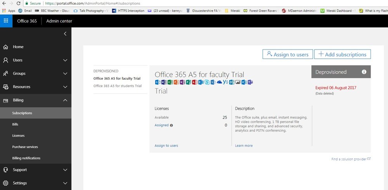Click the PowerPoint product icon

[x=176, y=82]
